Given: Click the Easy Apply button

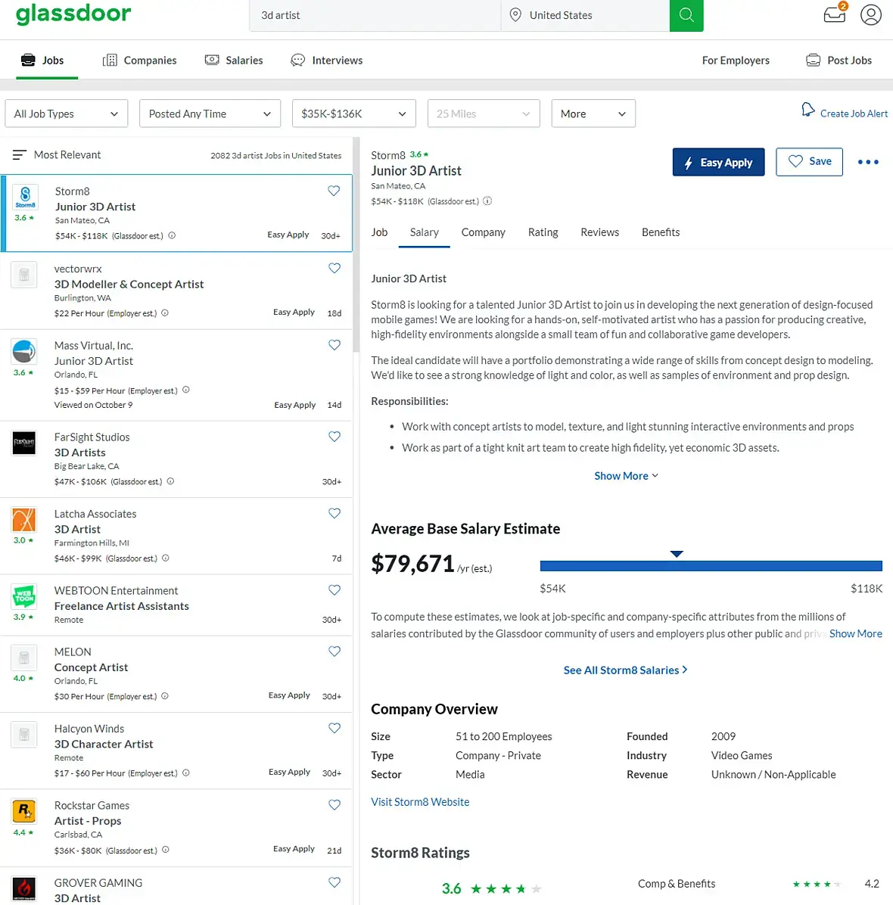Looking at the screenshot, I should pyautogui.click(x=719, y=162).
